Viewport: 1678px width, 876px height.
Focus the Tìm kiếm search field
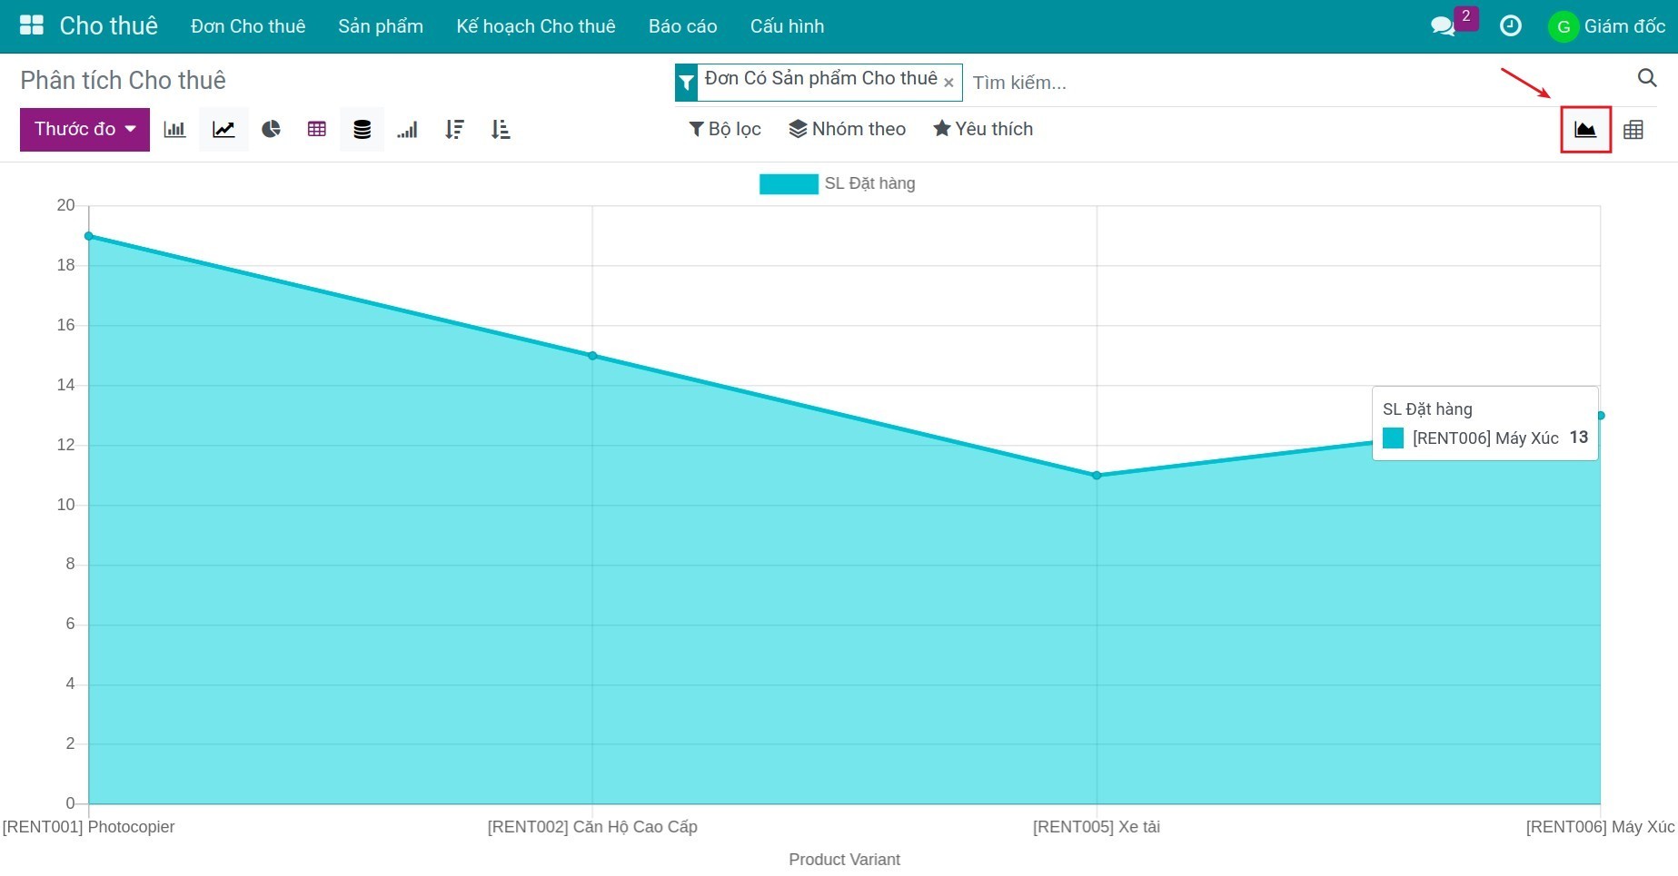1299,83
